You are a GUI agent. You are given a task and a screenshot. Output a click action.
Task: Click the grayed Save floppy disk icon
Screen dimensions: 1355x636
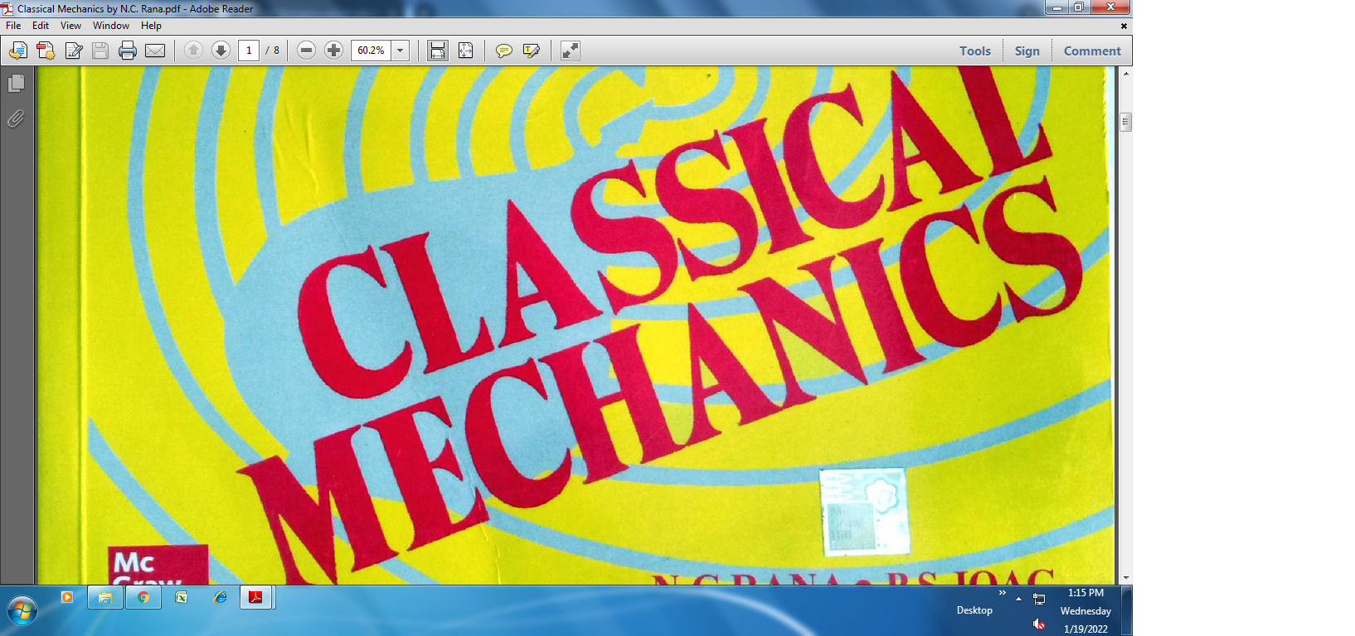point(100,51)
